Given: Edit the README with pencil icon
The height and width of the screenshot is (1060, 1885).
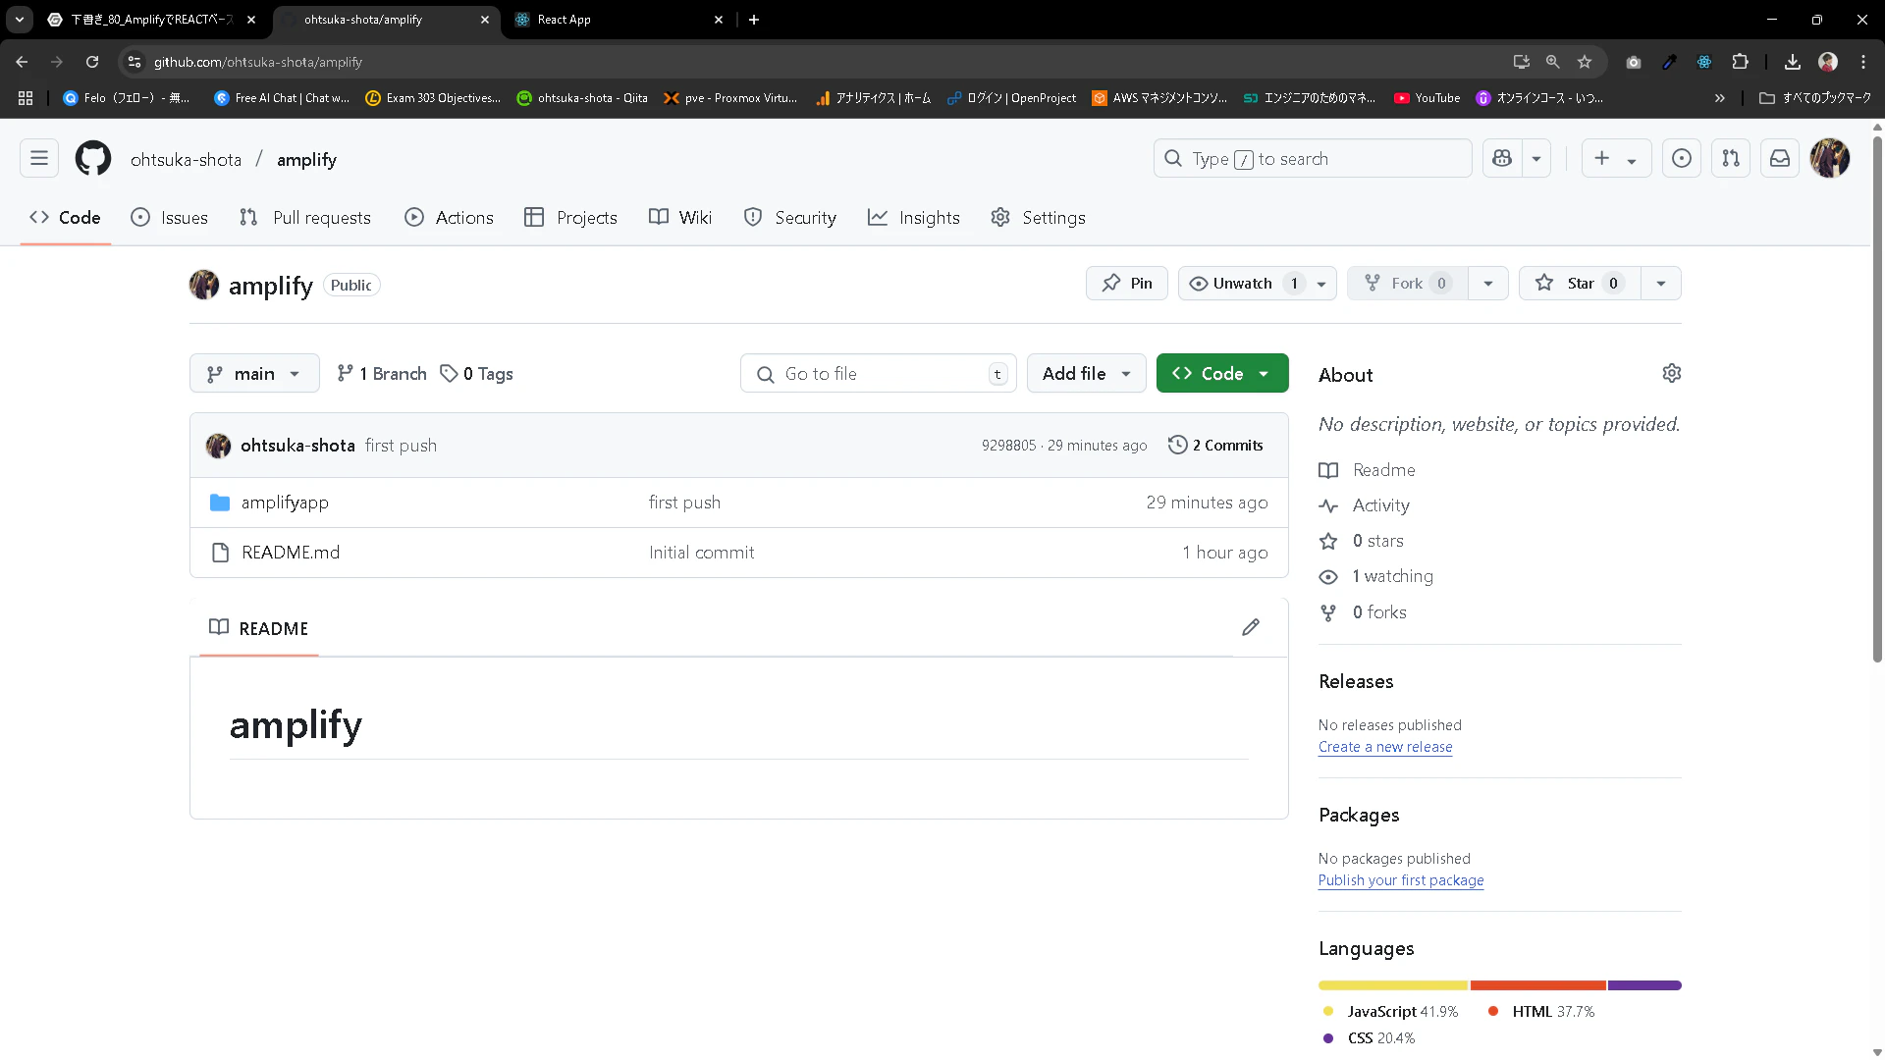Looking at the screenshot, I should [1251, 627].
